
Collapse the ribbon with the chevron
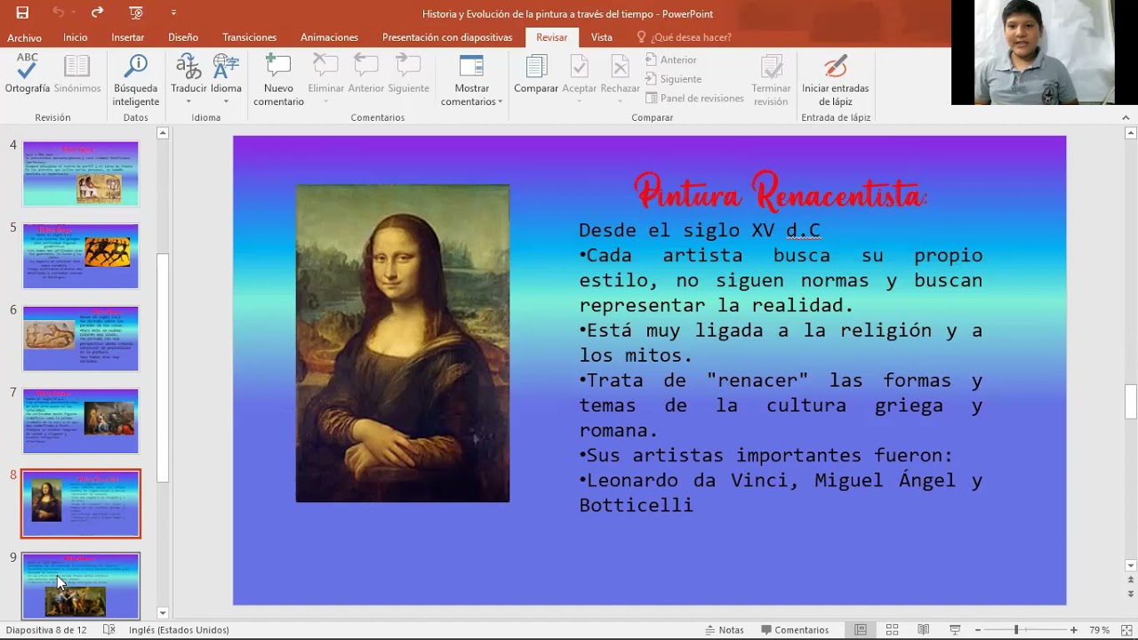[x=1126, y=117]
